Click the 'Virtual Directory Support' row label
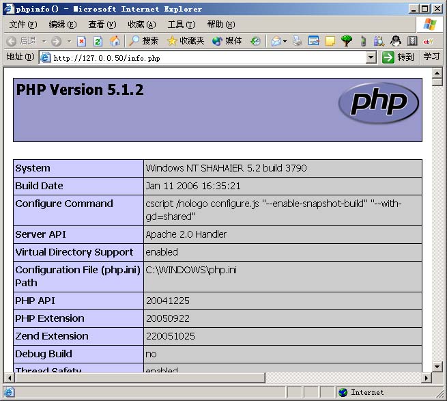Image resolution: width=447 pixels, height=401 pixels. tap(74, 252)
